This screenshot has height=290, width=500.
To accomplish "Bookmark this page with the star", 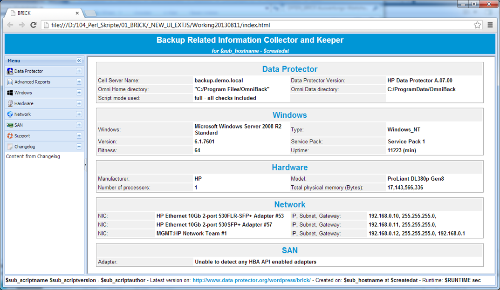I will [x=477, y=25].
